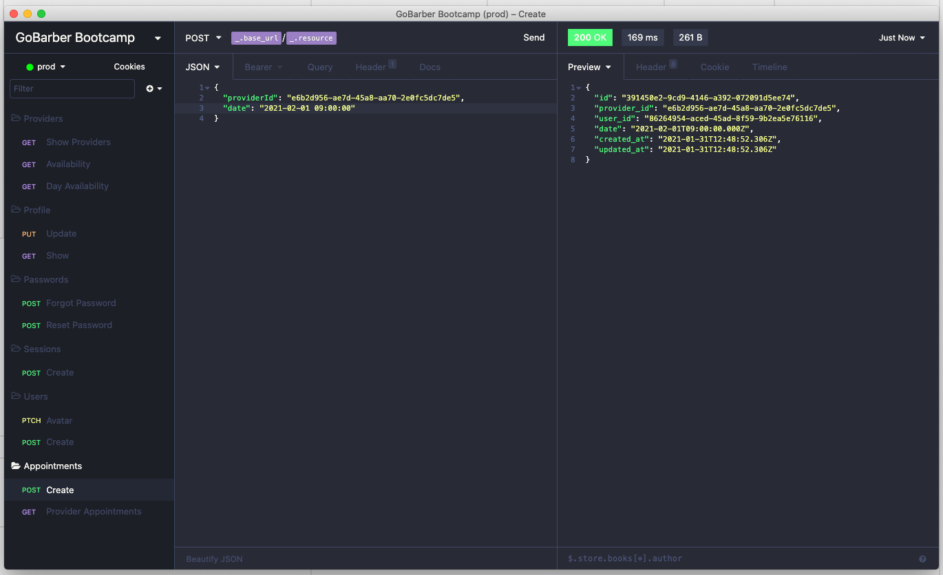The image size is (943, 575).
Task: Collapse JSON at request line 1
Action: 207,88
